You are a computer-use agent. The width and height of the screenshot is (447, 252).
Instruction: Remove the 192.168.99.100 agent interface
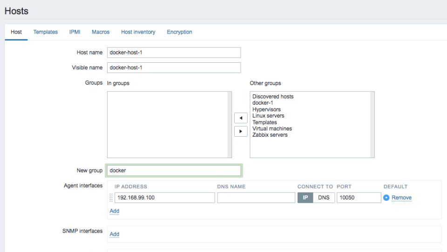coord(402,198)
